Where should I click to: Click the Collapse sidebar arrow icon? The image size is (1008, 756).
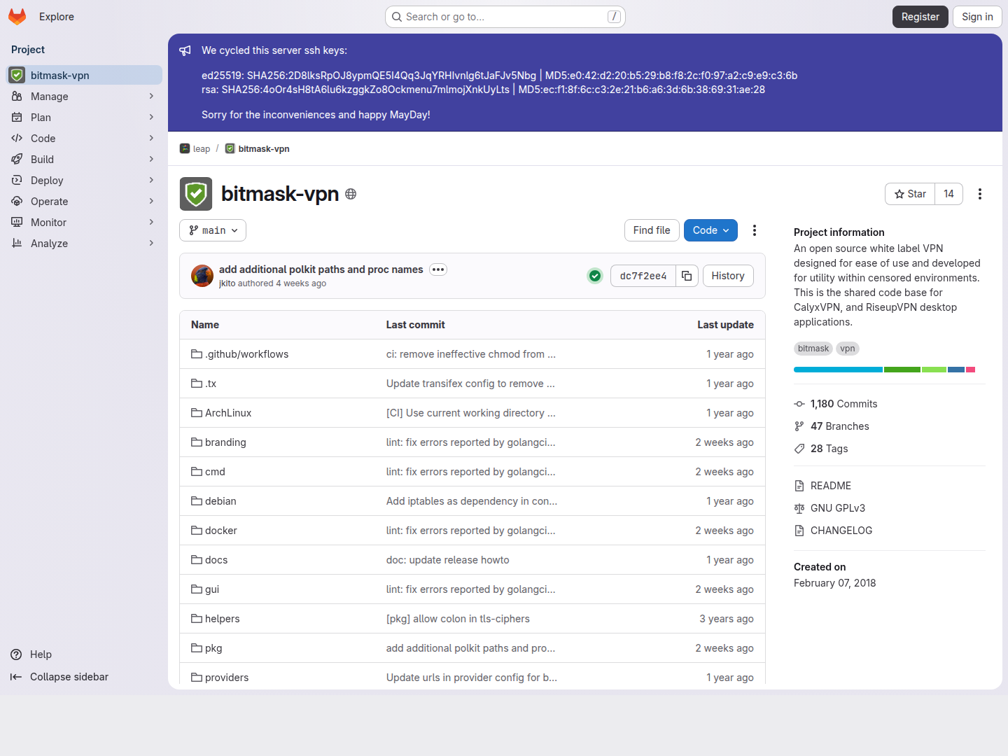tap(16, 677)
